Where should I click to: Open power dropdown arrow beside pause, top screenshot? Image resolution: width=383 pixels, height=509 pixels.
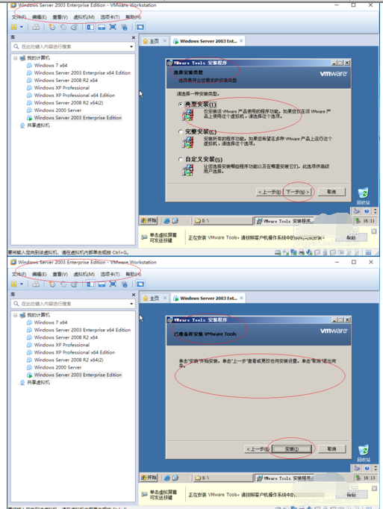(x=22, y=28)
